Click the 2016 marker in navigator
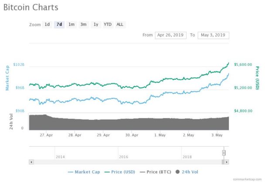The height and width of the screenshot is (182, 265). [123, 157]
